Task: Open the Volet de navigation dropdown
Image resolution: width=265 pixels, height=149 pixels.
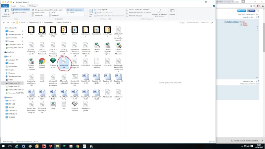Action: click(6, 13)
